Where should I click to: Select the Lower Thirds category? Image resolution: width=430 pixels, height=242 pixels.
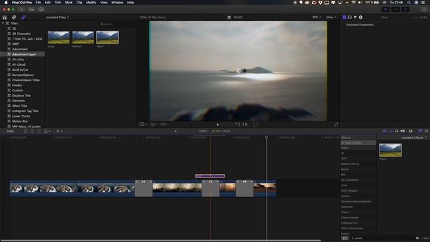21,116
